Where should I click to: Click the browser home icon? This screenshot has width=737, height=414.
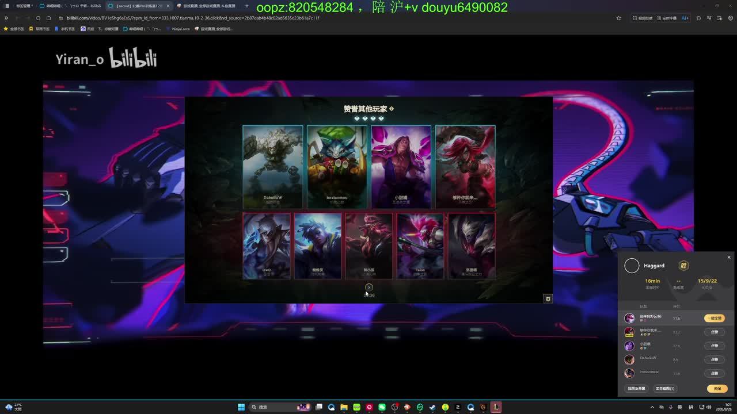click(x=48, y=18)
